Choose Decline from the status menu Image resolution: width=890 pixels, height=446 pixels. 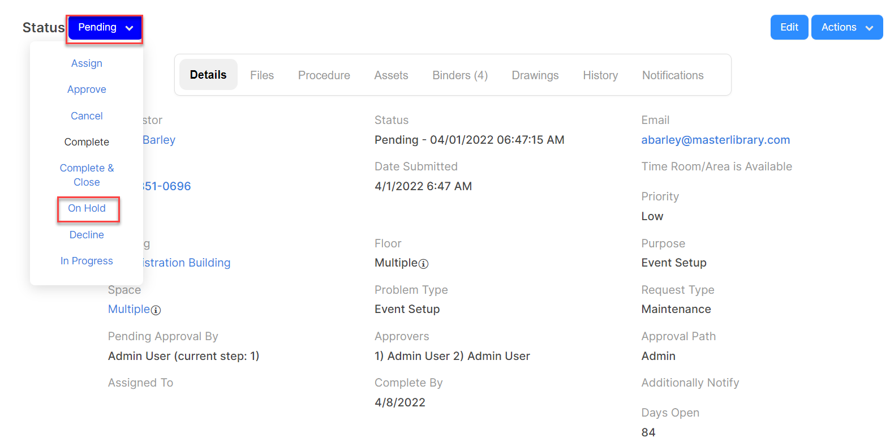(87, 235)
